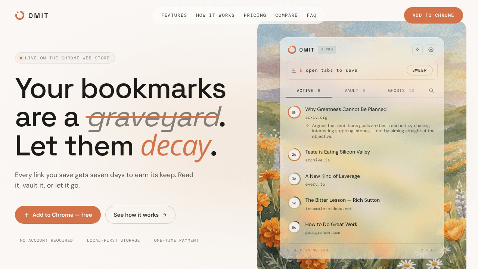Image resolution: width=478 pixels, height=269 pixels.
Task: Open The Bitter Lesson — Rich Sutton
Action: pos(342,200)
